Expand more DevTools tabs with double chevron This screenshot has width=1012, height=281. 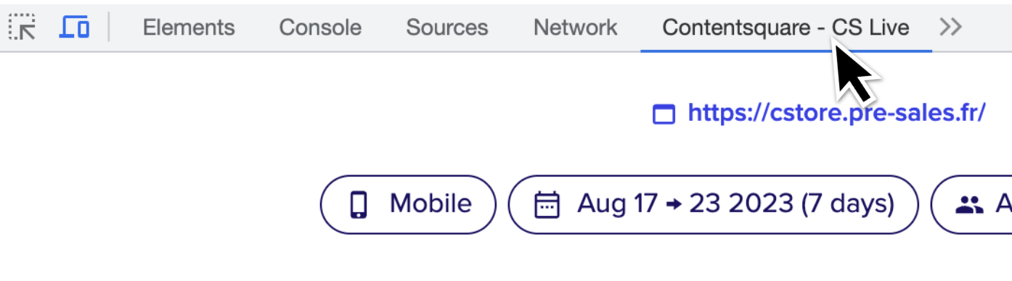pyautogui.click(x=950, y=28)
